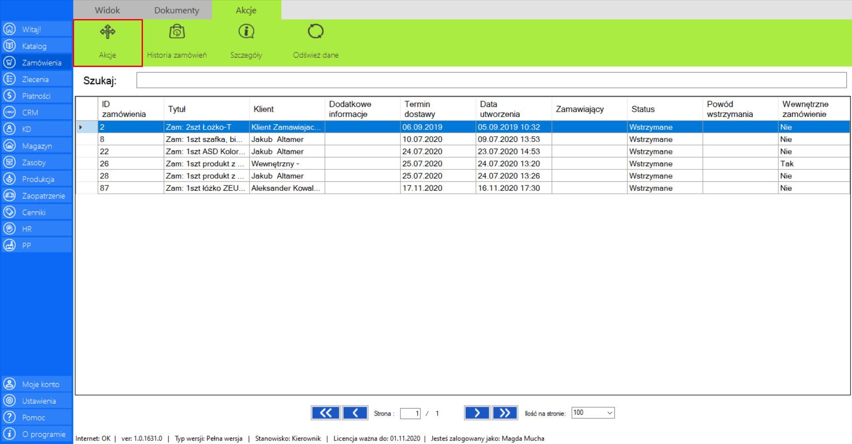Sort by the Status column header
The height and width of the screenshot is (444, 852).
coord(643,109)
